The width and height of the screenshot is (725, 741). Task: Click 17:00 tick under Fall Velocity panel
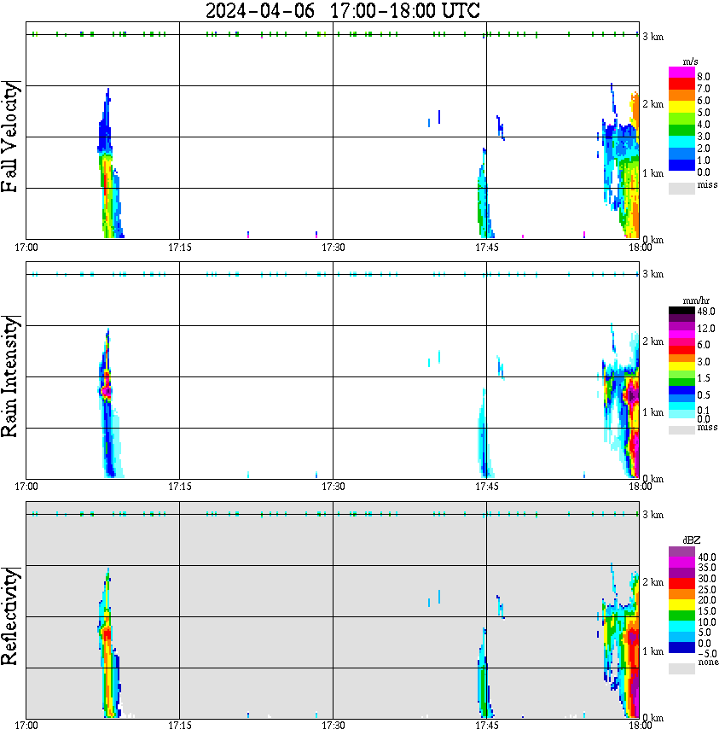pyautogui.click(x=26, y=248)
